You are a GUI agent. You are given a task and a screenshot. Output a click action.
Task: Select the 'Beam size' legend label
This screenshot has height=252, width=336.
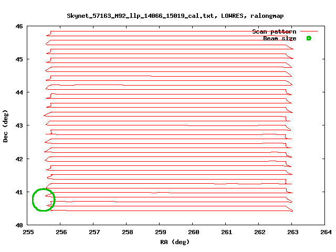(x=280, y=38)
